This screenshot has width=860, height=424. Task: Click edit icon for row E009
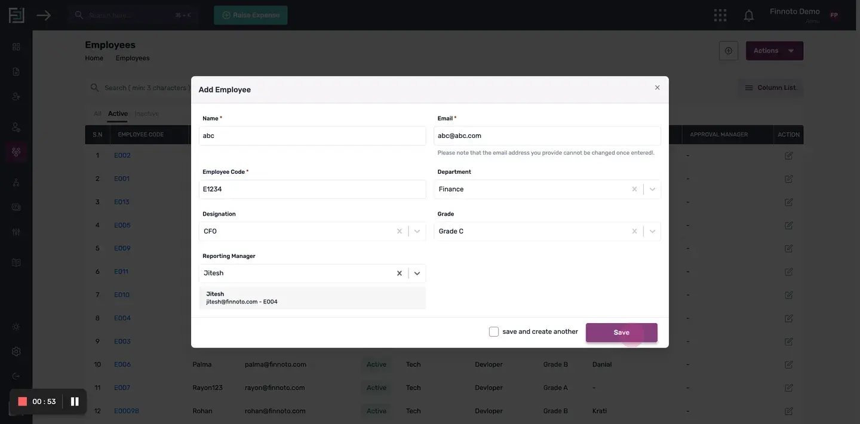(788, 248)
